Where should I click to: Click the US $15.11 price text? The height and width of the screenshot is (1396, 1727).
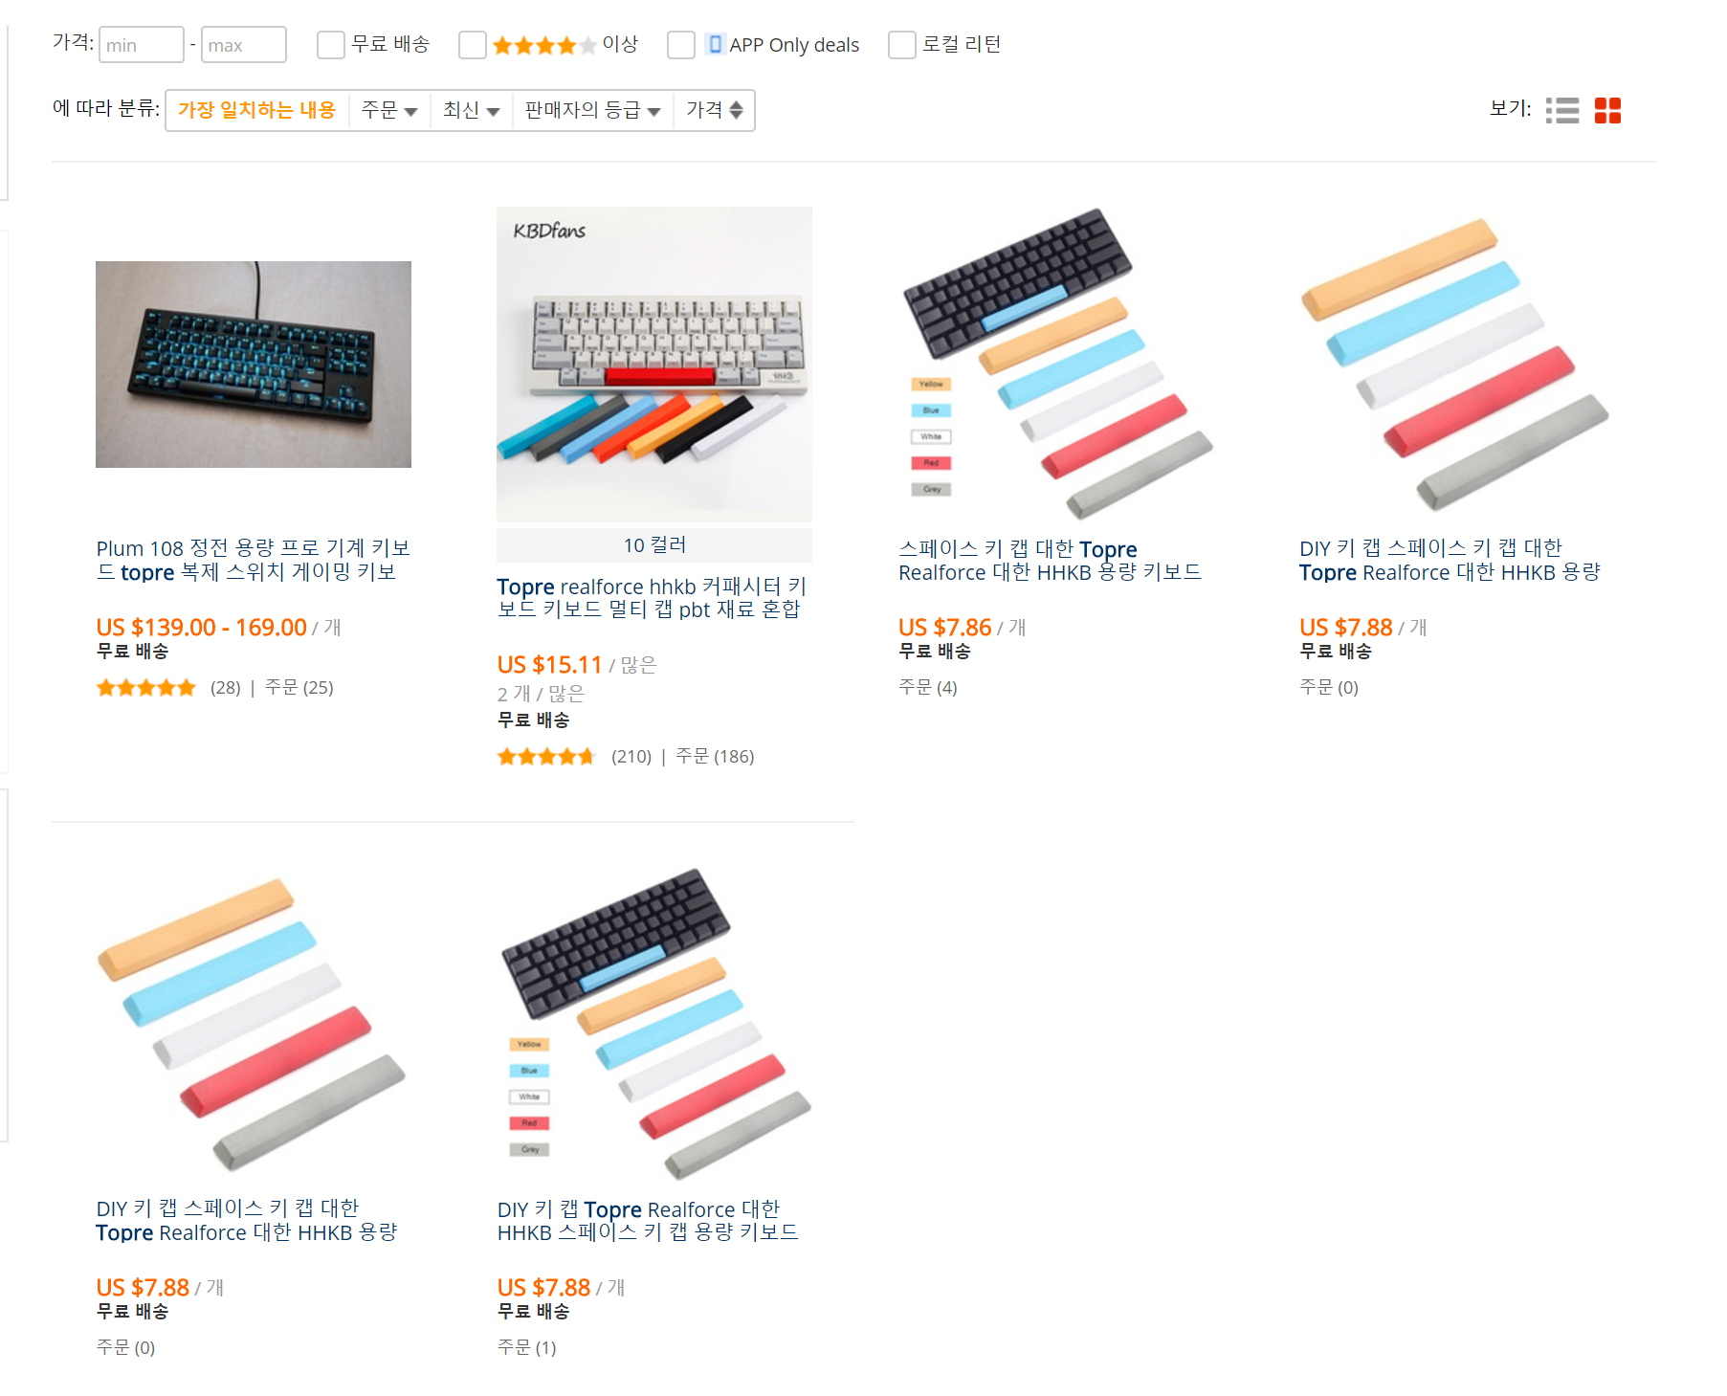point(549,665)
